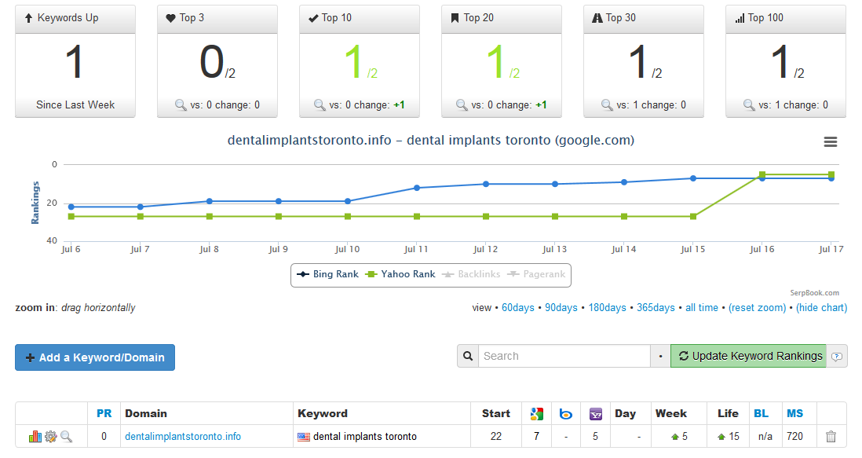Click the Yahoo icon column header
862x458 pixels.
coord(595,413)
